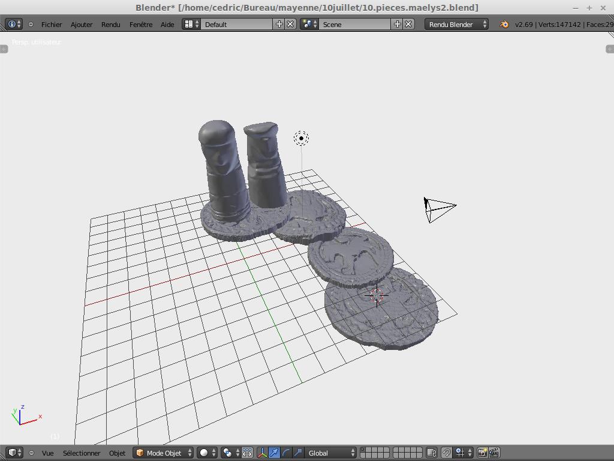Click the screen layout browse icon
Image resolution: width=614 pixels, height=461 pixels.
point(191,24)
